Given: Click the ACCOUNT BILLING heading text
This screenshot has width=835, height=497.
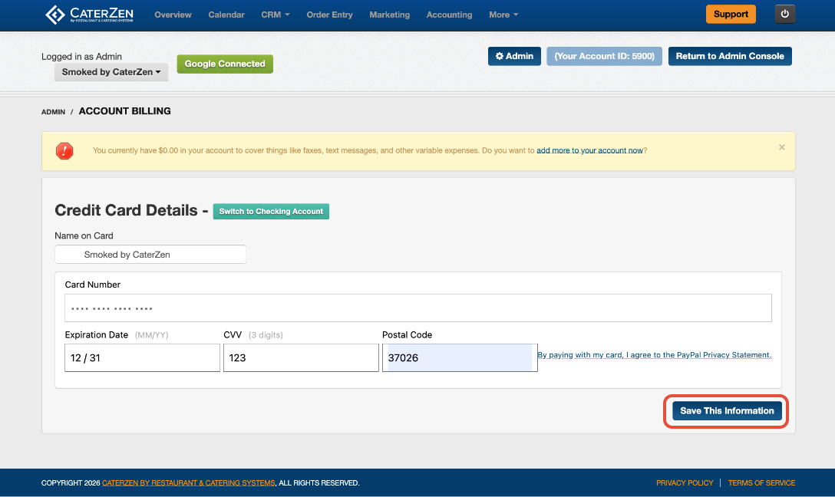Looking at the screenshot, I should 124,111.
